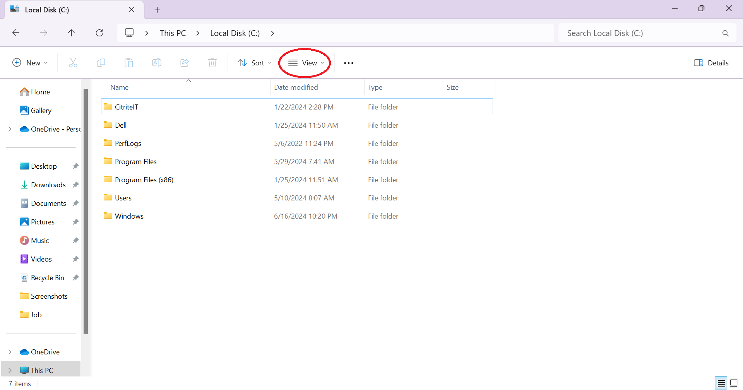Screen dimensions: 743x390
Task: Open the View dropdown
Action: [x=305, y=63]
